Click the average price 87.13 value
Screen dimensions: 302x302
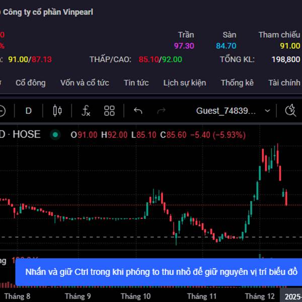point(42,59)
